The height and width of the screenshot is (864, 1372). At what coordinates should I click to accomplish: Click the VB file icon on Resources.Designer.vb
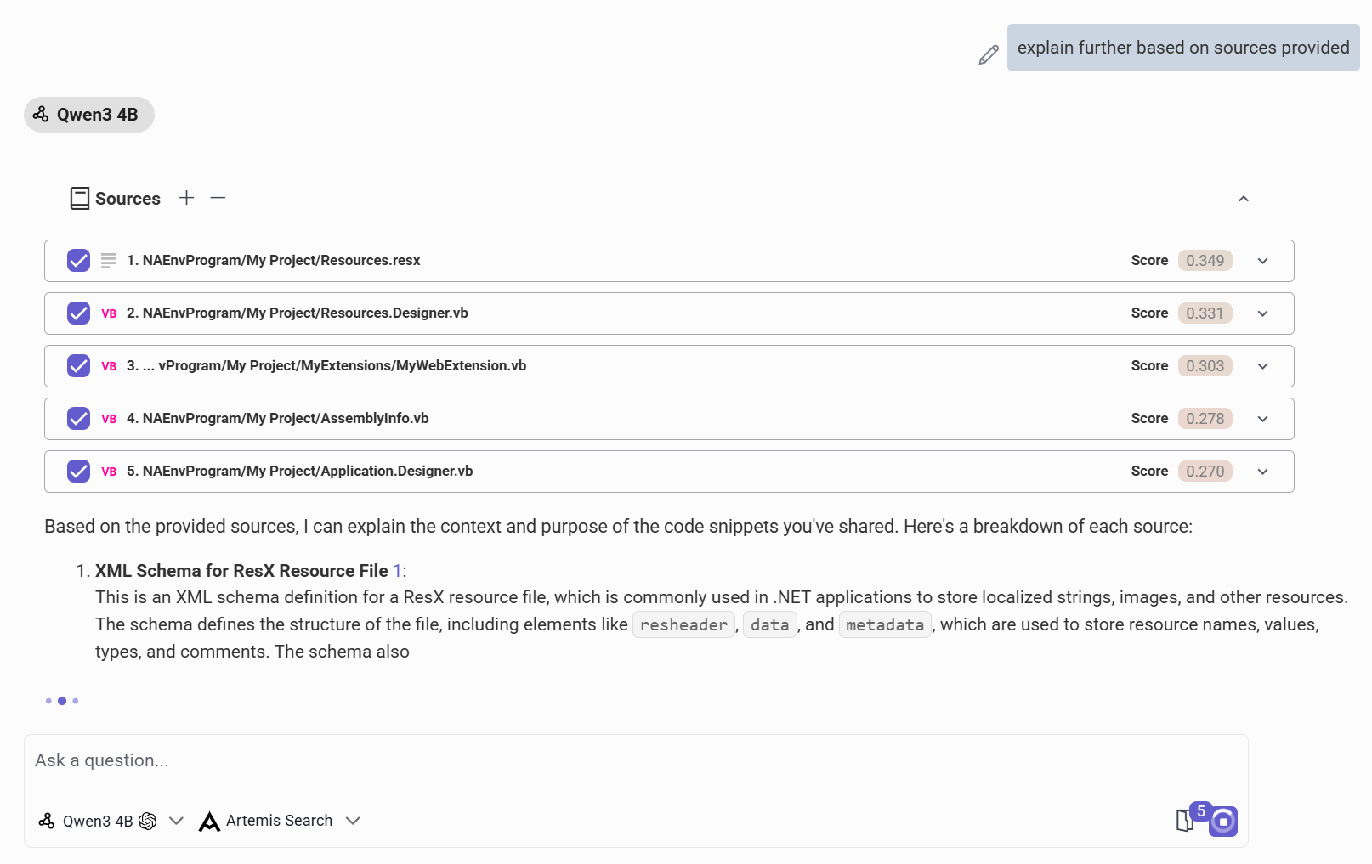[108, 313]
